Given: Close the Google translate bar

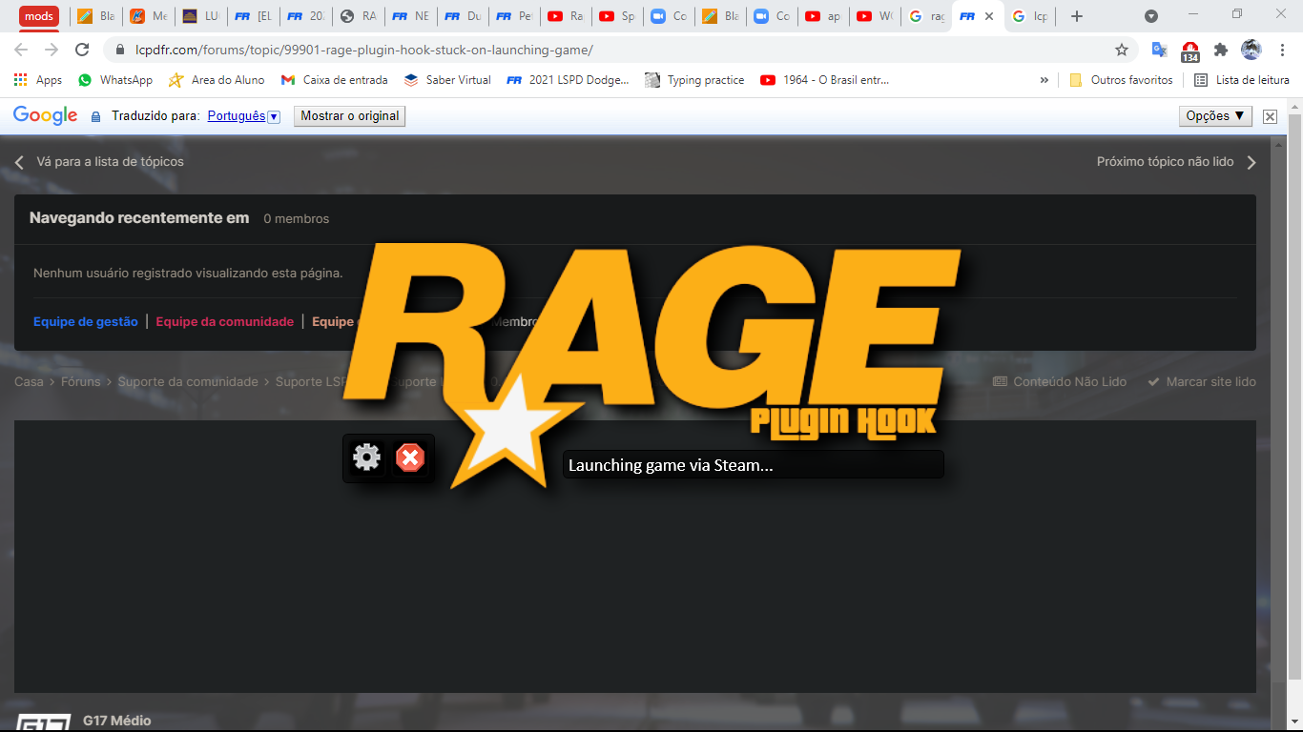Looking at the screenshot, I should click(1270, 116).
